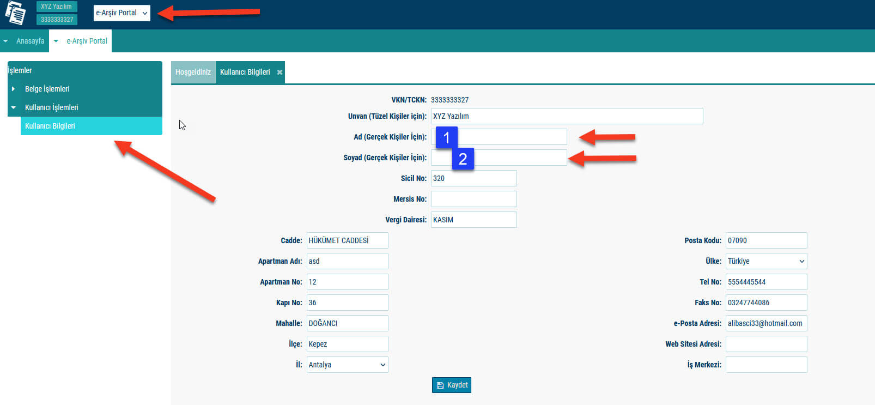Click the empty Mersis No field
Screen dimensions: 875x405
[473, 199]
